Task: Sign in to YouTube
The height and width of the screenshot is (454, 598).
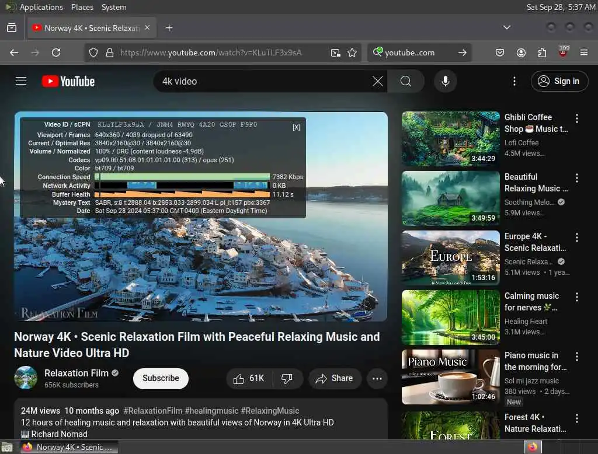Action: (559, 81)
